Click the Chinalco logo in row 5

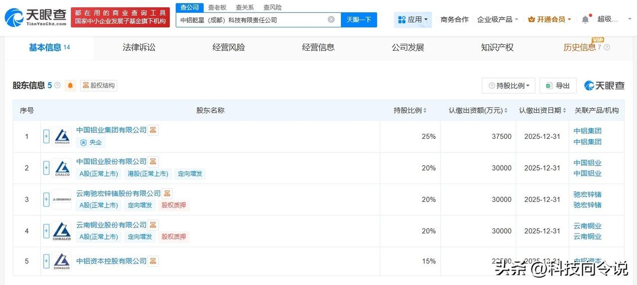tap(62, 261)
